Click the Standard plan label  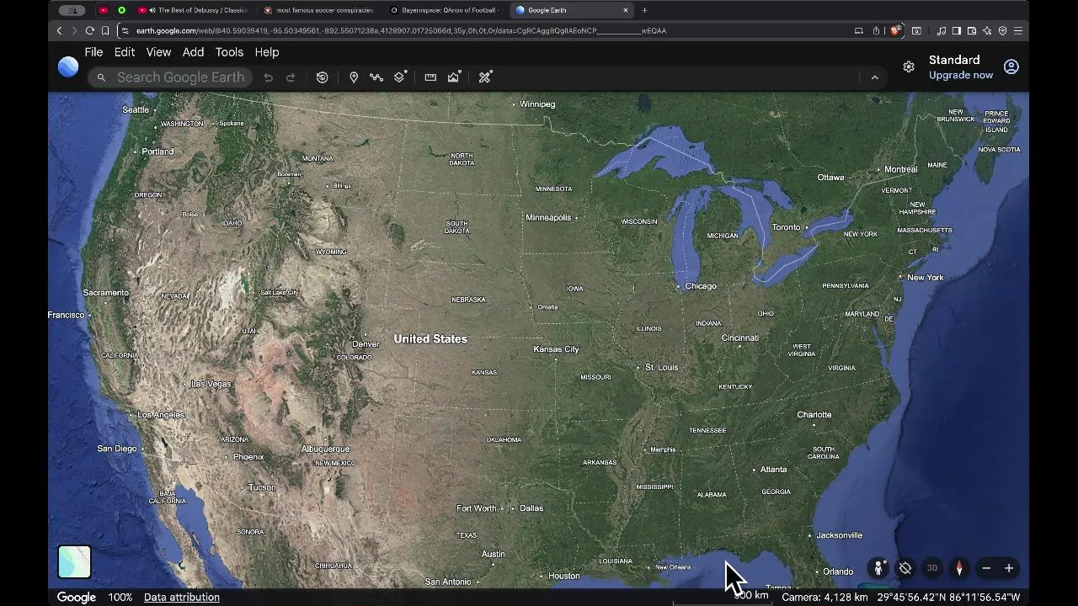point(954,61)
